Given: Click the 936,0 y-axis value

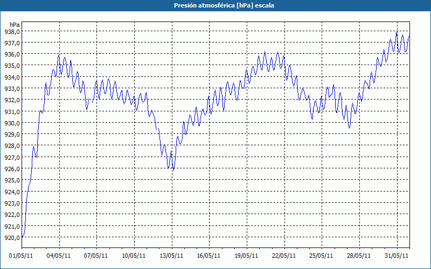Looking at the screenshot, I should point(12,55).
